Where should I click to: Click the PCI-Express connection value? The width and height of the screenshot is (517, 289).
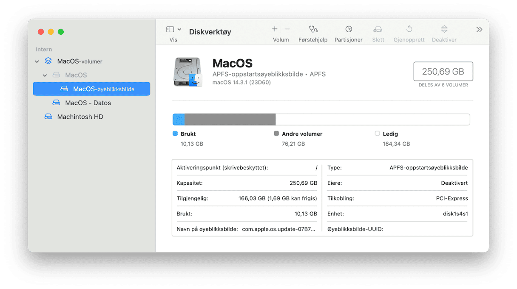[452, 198]
